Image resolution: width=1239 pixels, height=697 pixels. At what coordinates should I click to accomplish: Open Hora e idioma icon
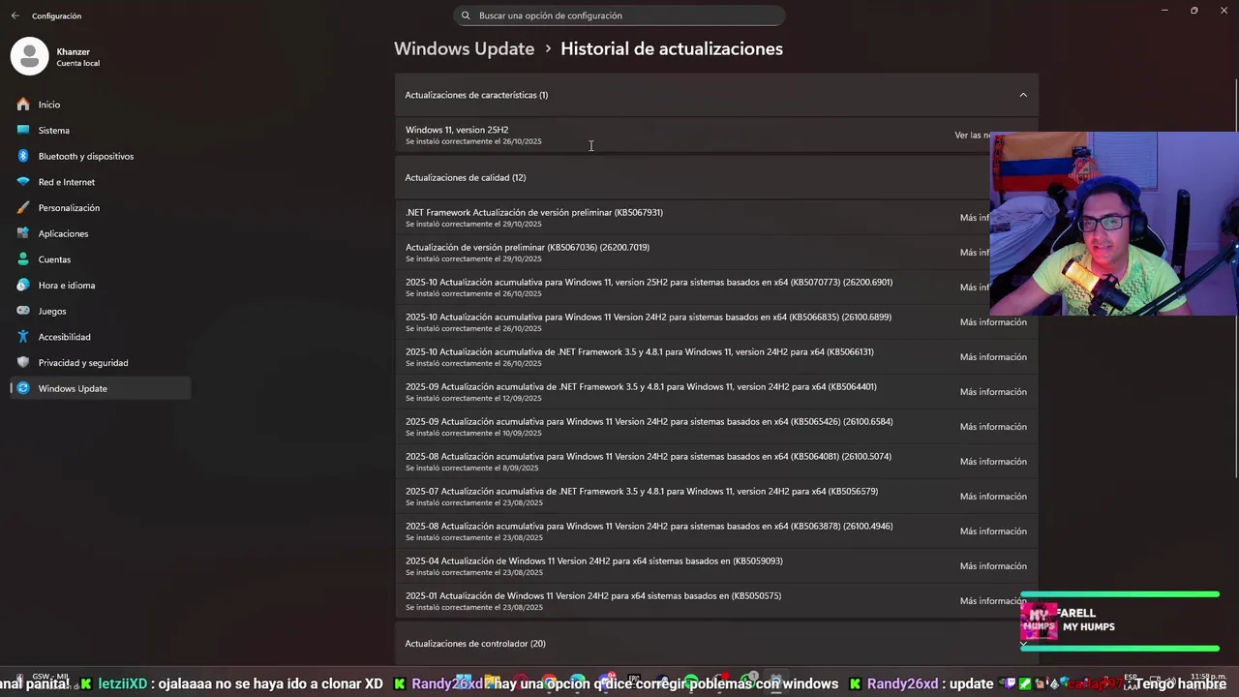(23, 285)
